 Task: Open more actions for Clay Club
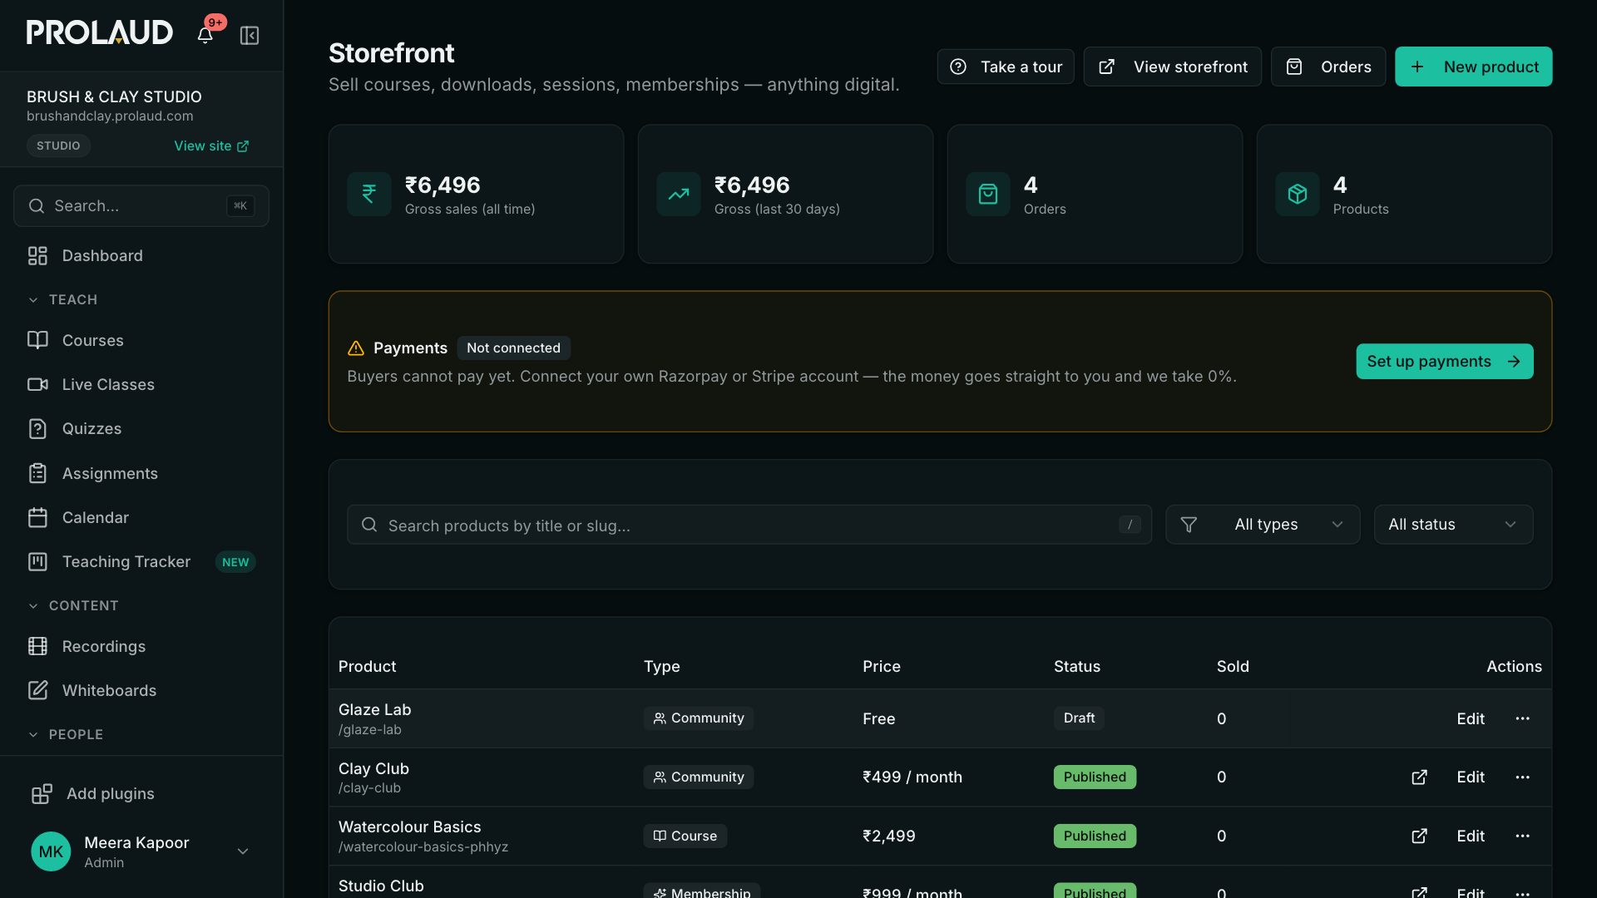(1522, 777)
